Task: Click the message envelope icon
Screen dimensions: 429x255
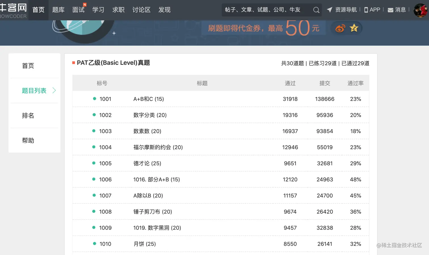Action: coord(390,10)
